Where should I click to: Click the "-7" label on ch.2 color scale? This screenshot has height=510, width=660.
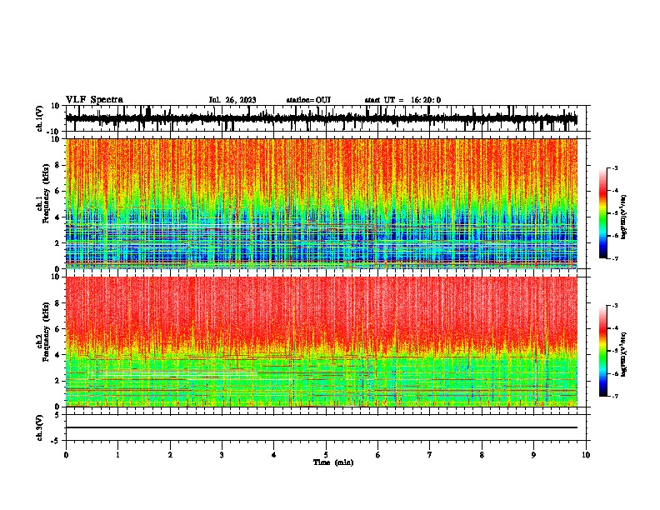tap(614, 396)
